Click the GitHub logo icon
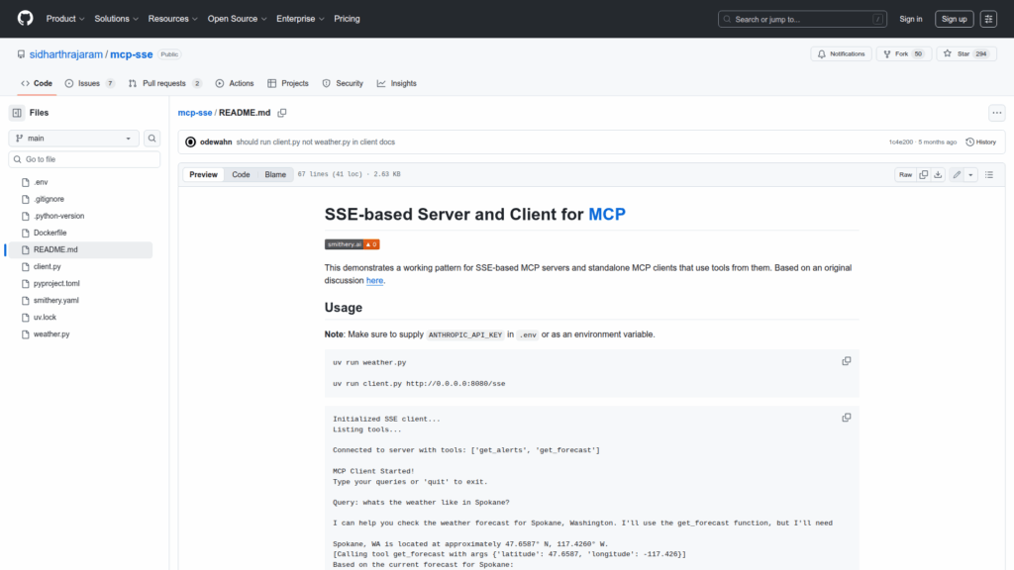The height and width of the screenshot is (570, 1014). (x=25, y=19)
